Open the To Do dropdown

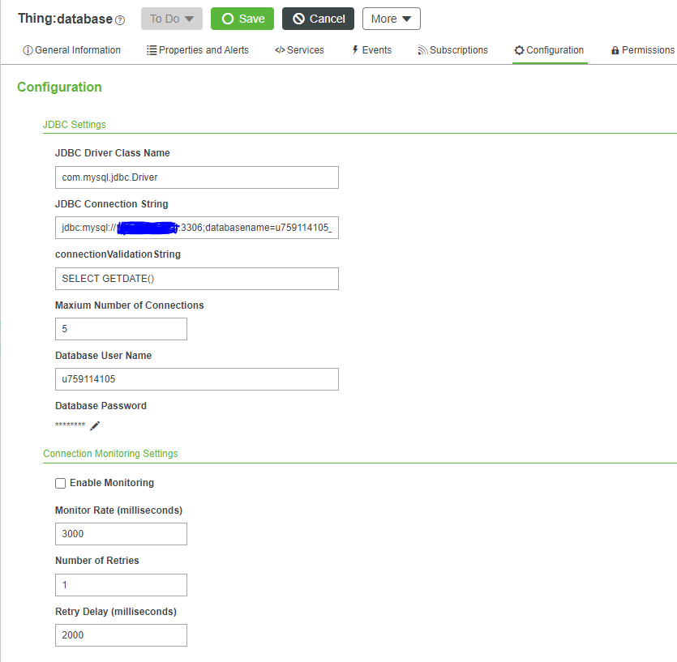click(171, 18)
